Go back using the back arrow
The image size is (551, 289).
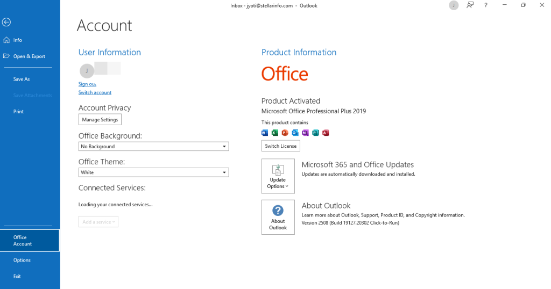click(6, 22)
